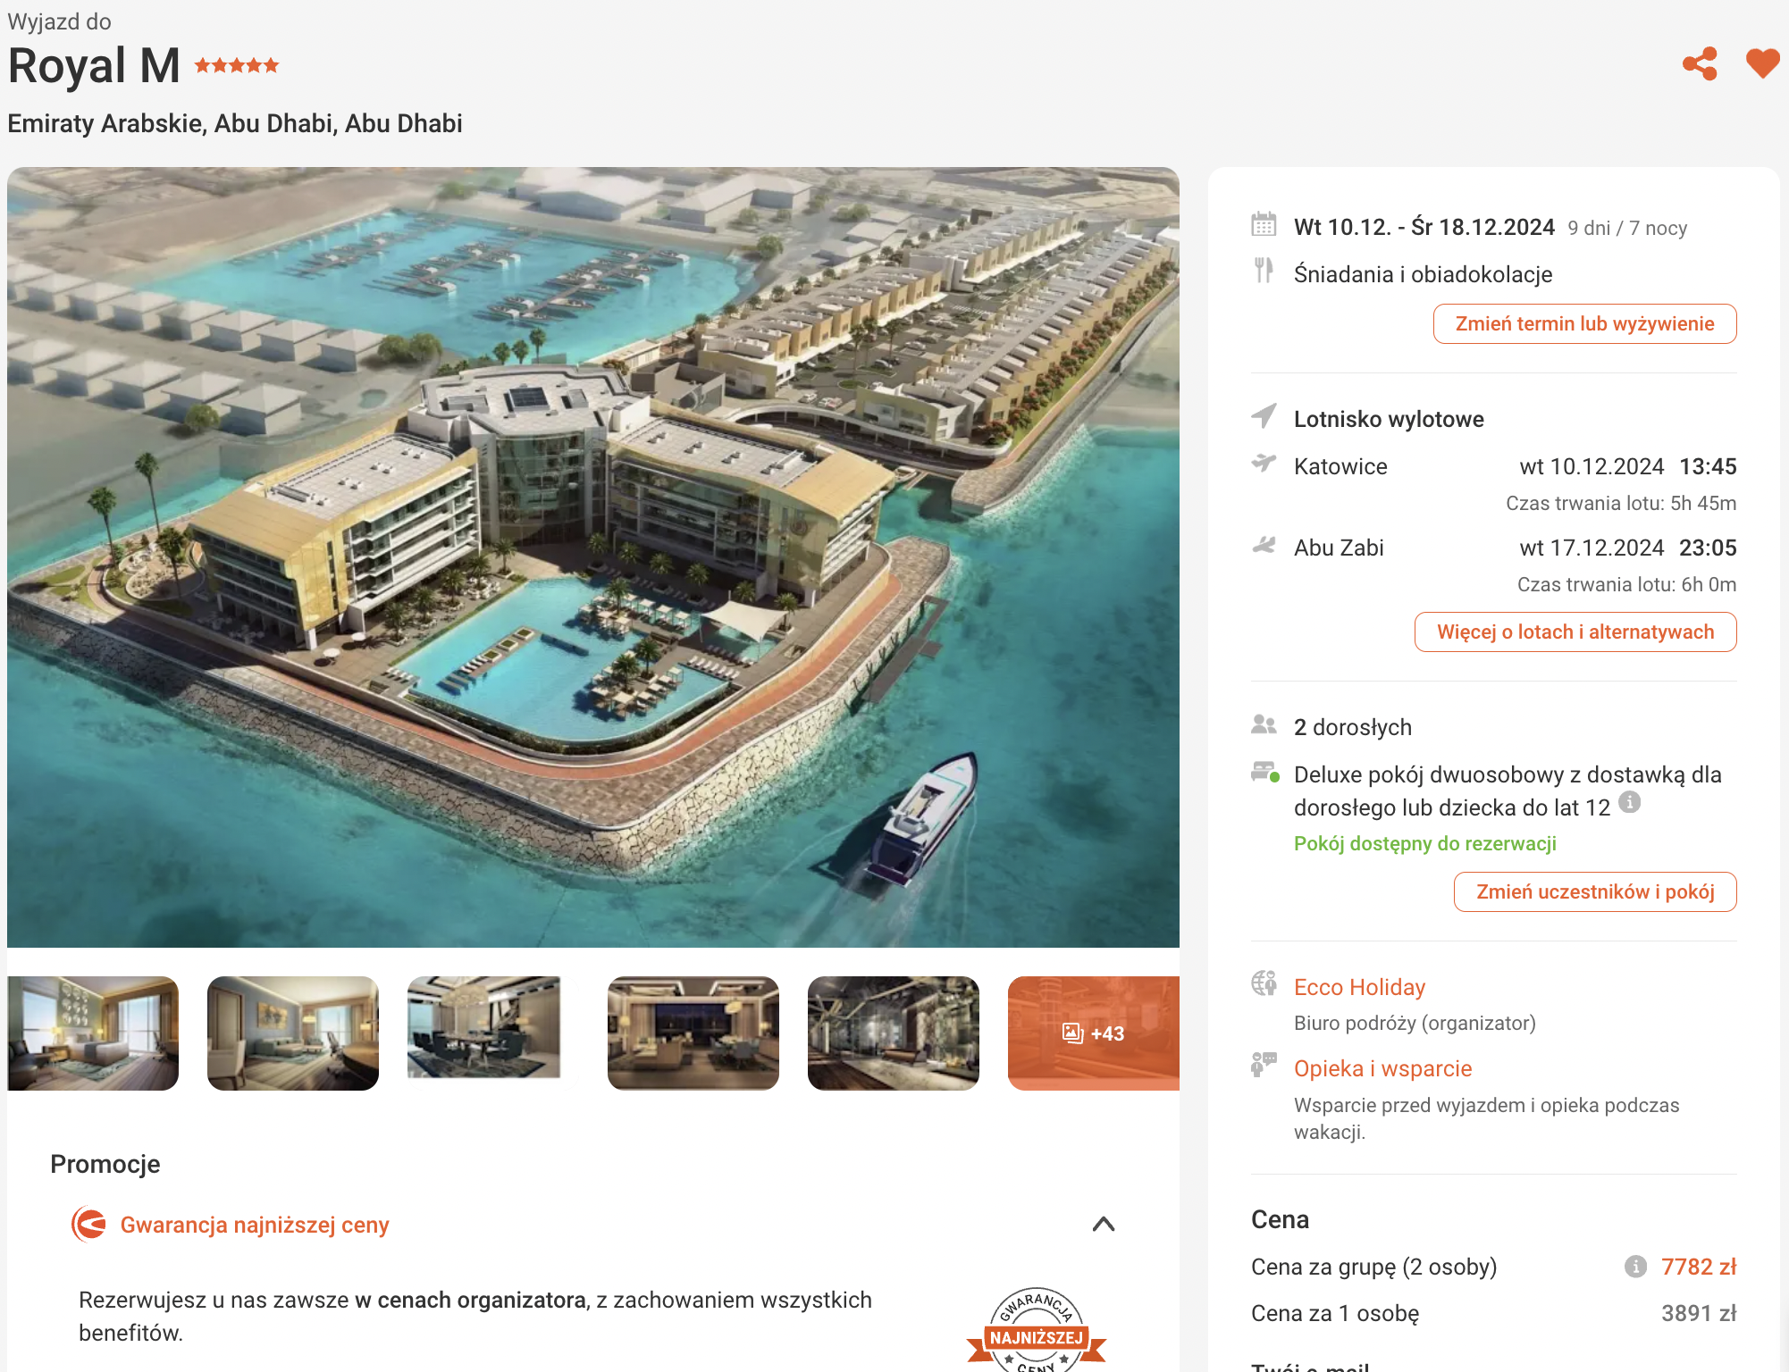Click the calendar icon beside trip dates

pos(1264,224)
